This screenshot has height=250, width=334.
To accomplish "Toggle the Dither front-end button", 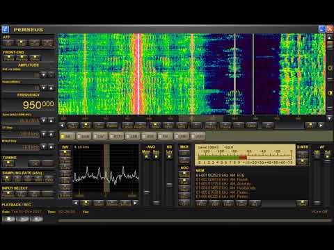I will pos(35,58).
